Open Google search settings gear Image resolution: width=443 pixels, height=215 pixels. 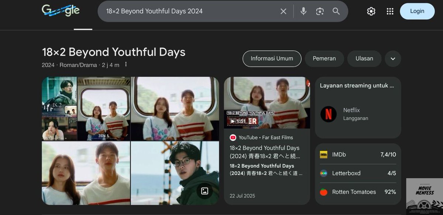[x=371, y=11]
